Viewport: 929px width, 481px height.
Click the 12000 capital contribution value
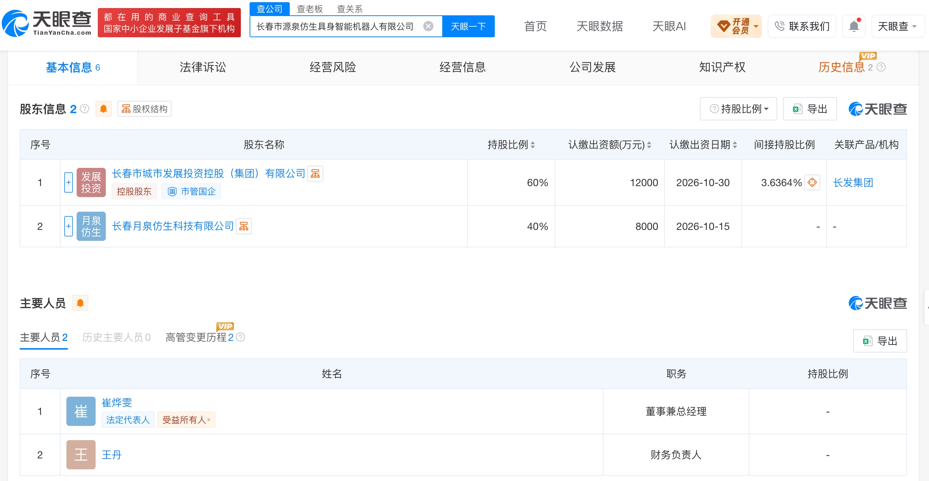click(x=644, y=182)
